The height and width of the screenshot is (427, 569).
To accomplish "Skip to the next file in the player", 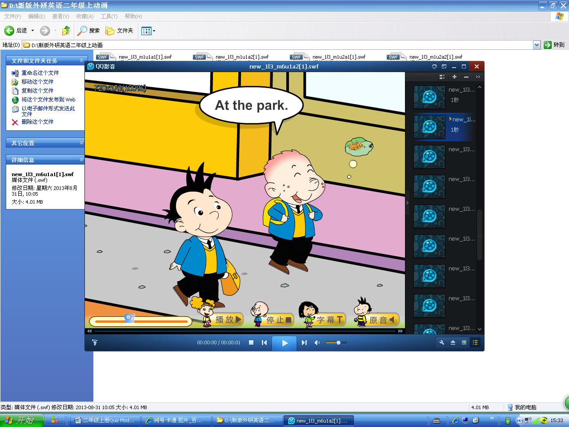I will click(304, 342).
